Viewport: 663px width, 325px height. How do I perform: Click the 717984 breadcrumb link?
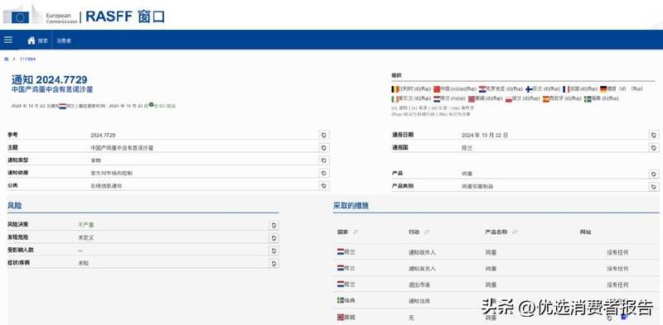pos(28,59)
